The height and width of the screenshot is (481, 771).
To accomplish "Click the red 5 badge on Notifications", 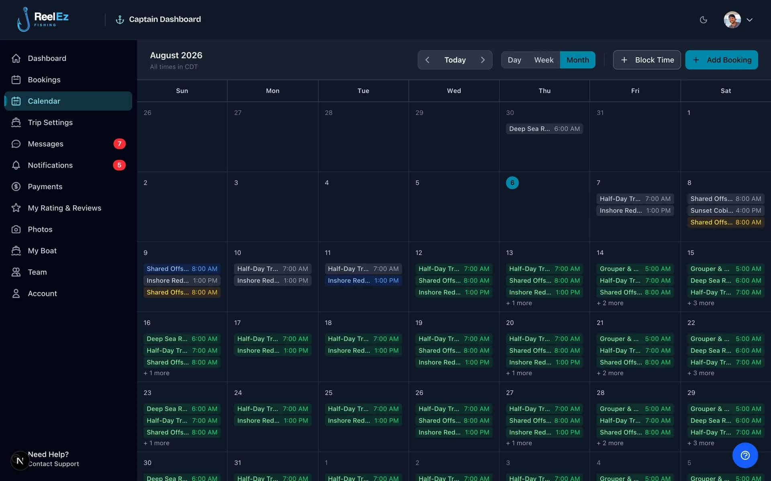I will tap(119, 165).
